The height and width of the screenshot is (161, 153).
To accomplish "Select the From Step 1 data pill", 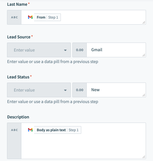I will (x=47, y=17).
